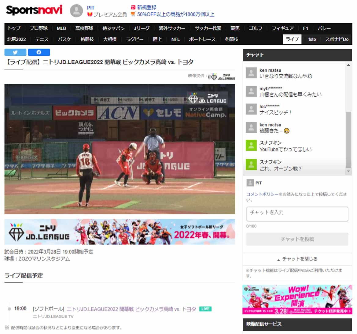Screen dimensions: 357x334
Task: Click the いきなり交流戦なんやね chat message
Action: point(286,76)
